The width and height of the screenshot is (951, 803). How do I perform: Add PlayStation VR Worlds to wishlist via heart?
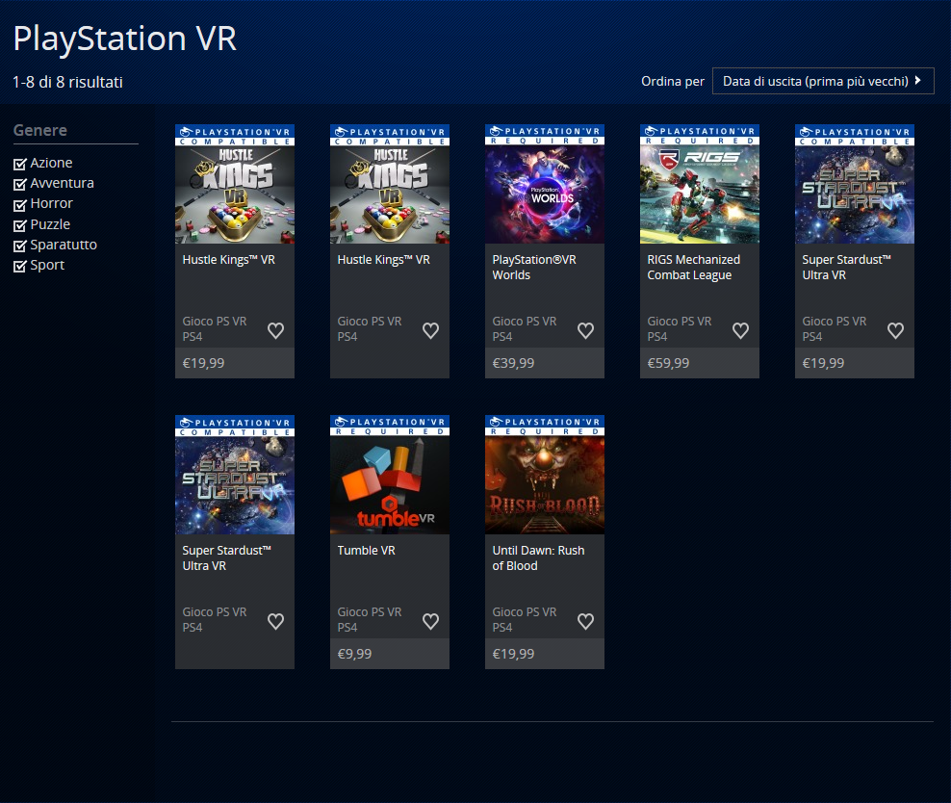click(x=585, y=330)
